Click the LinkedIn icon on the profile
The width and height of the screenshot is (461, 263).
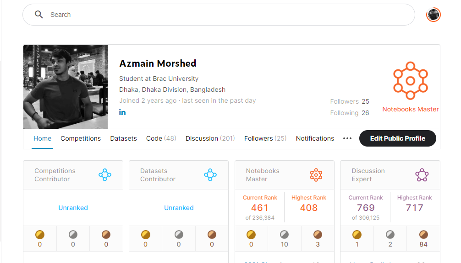(x=122, y=112)
